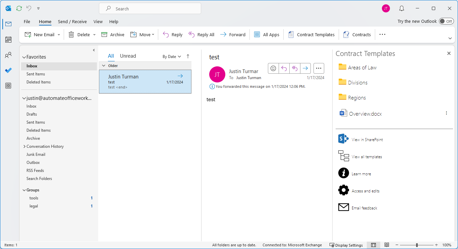Click the Search input box
The image size is (458, 249).
(150, 9)
